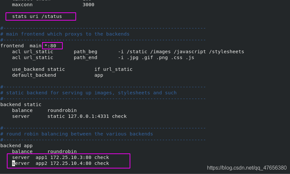290x174 pixels.
Task: Click the default backend value 'app'
Action: [x=99, y=75]
